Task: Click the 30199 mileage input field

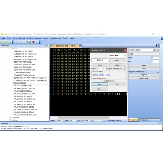Action: click(100, 60)
